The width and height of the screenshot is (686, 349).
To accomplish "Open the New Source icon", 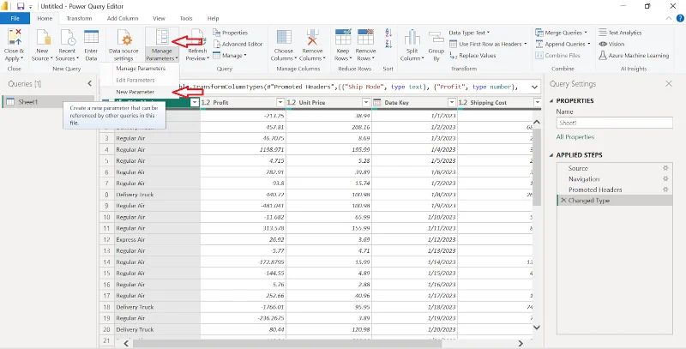I will coord(42,38).
